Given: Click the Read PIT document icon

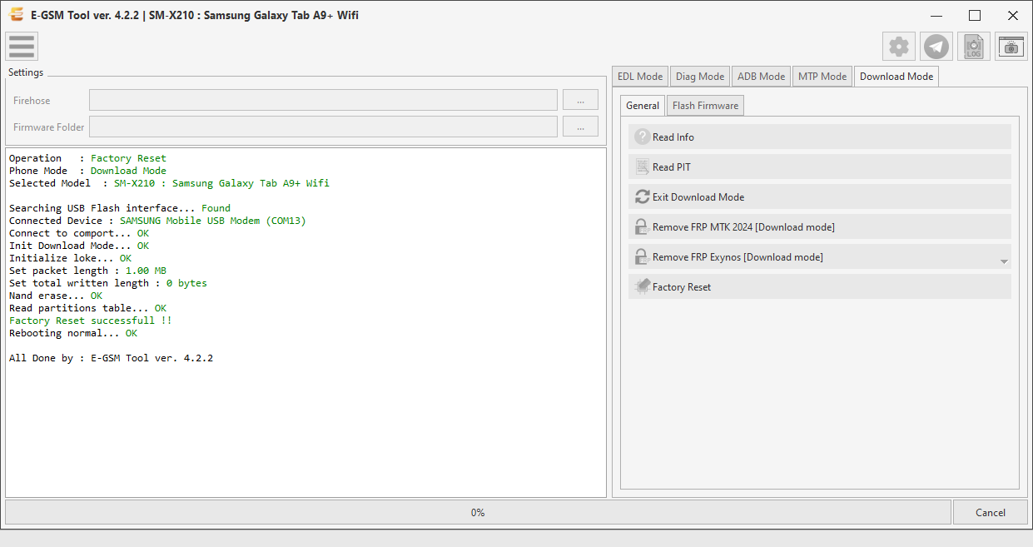Looking at the screenshot, I should [642, 167].
